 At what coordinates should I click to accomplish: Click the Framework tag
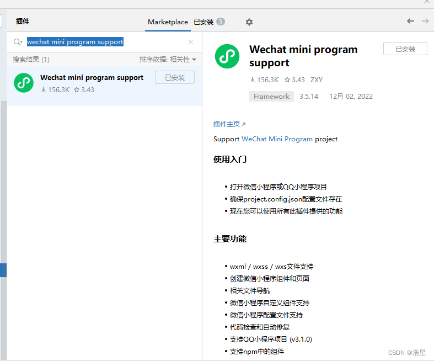(x=271, y=97)
